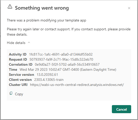This screenshot has height=120, width=138.
Task: Click the Request ID value 50793937-fa9f-2c71-9fac-15d8c322eb70
Action: pyautogui.click(x=61, y=59)
